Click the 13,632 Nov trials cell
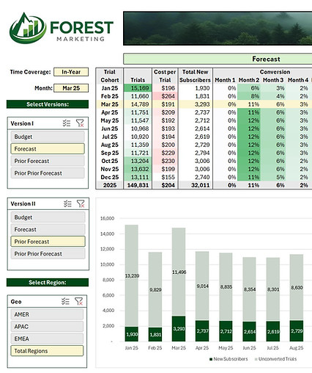The image size is (312, 373). tap(138, 169)
